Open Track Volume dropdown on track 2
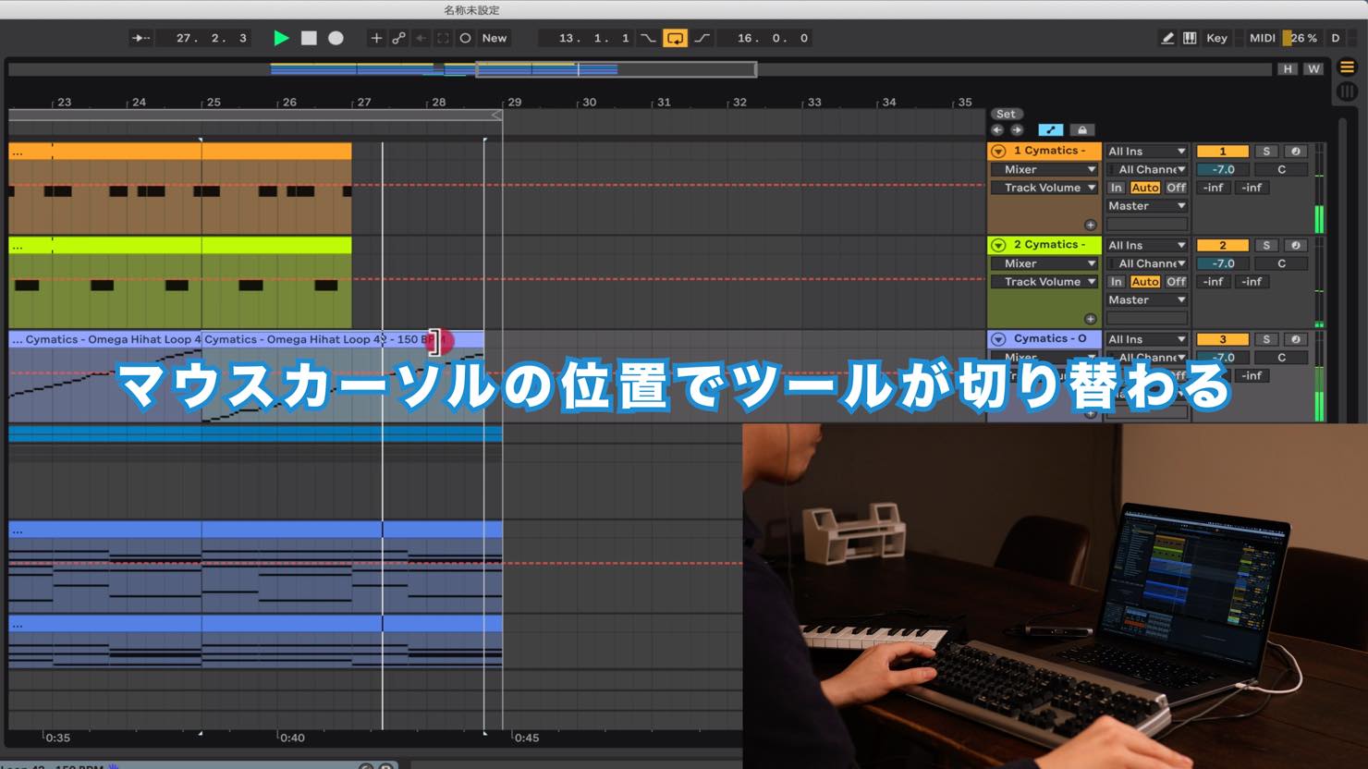 1044,282
